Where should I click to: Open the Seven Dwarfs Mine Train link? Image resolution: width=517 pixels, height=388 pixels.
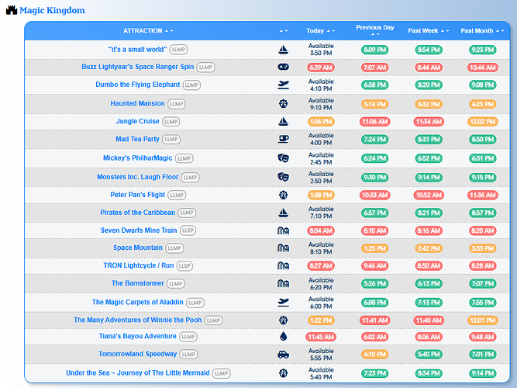[139, 230]
